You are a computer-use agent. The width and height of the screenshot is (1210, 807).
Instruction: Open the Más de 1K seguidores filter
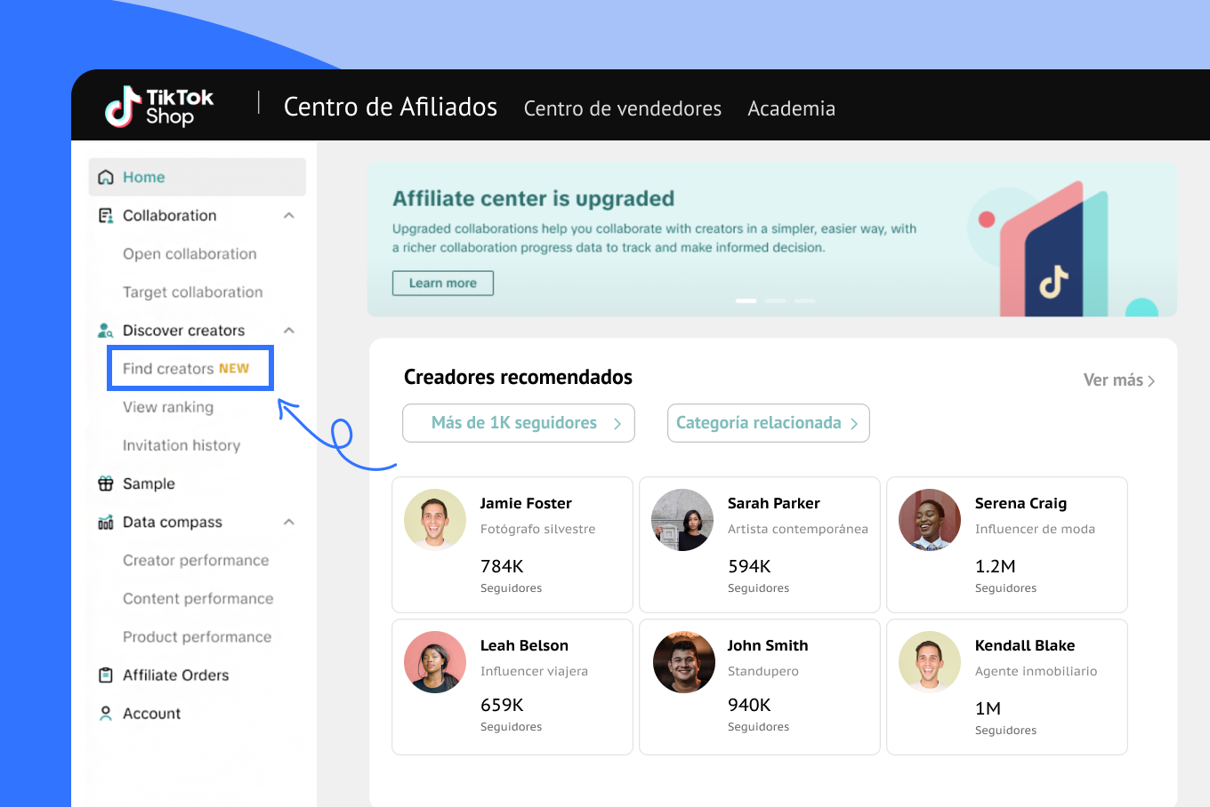pos(518,423)
